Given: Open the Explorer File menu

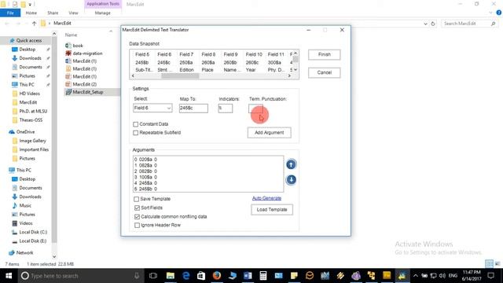Looking at the screenshot, I should 10,13.
